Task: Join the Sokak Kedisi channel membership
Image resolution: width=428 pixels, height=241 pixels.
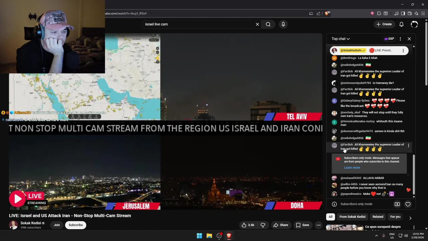Action: point(57,225)
